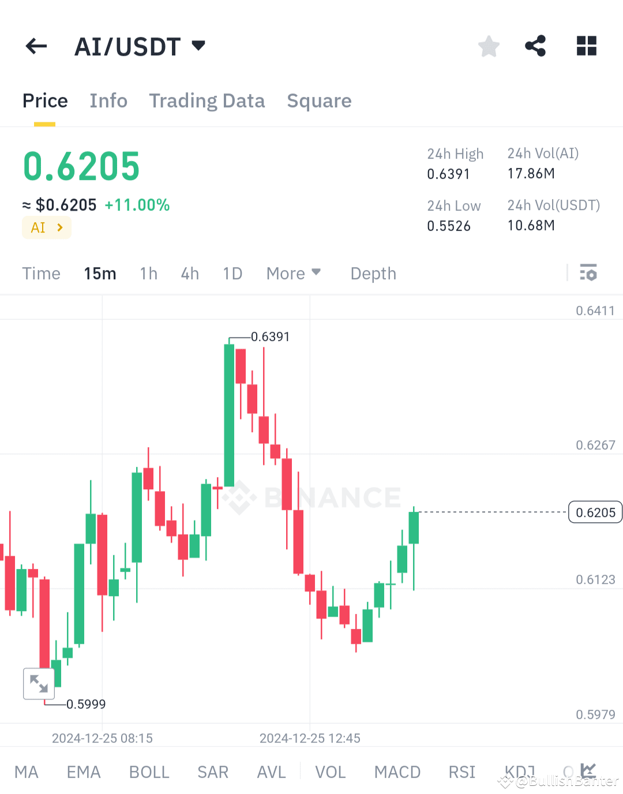This screenshot has width=623, height=794.
Task: Expand chart to fullscreen with the arrows icon
Action: pos(38,683)
